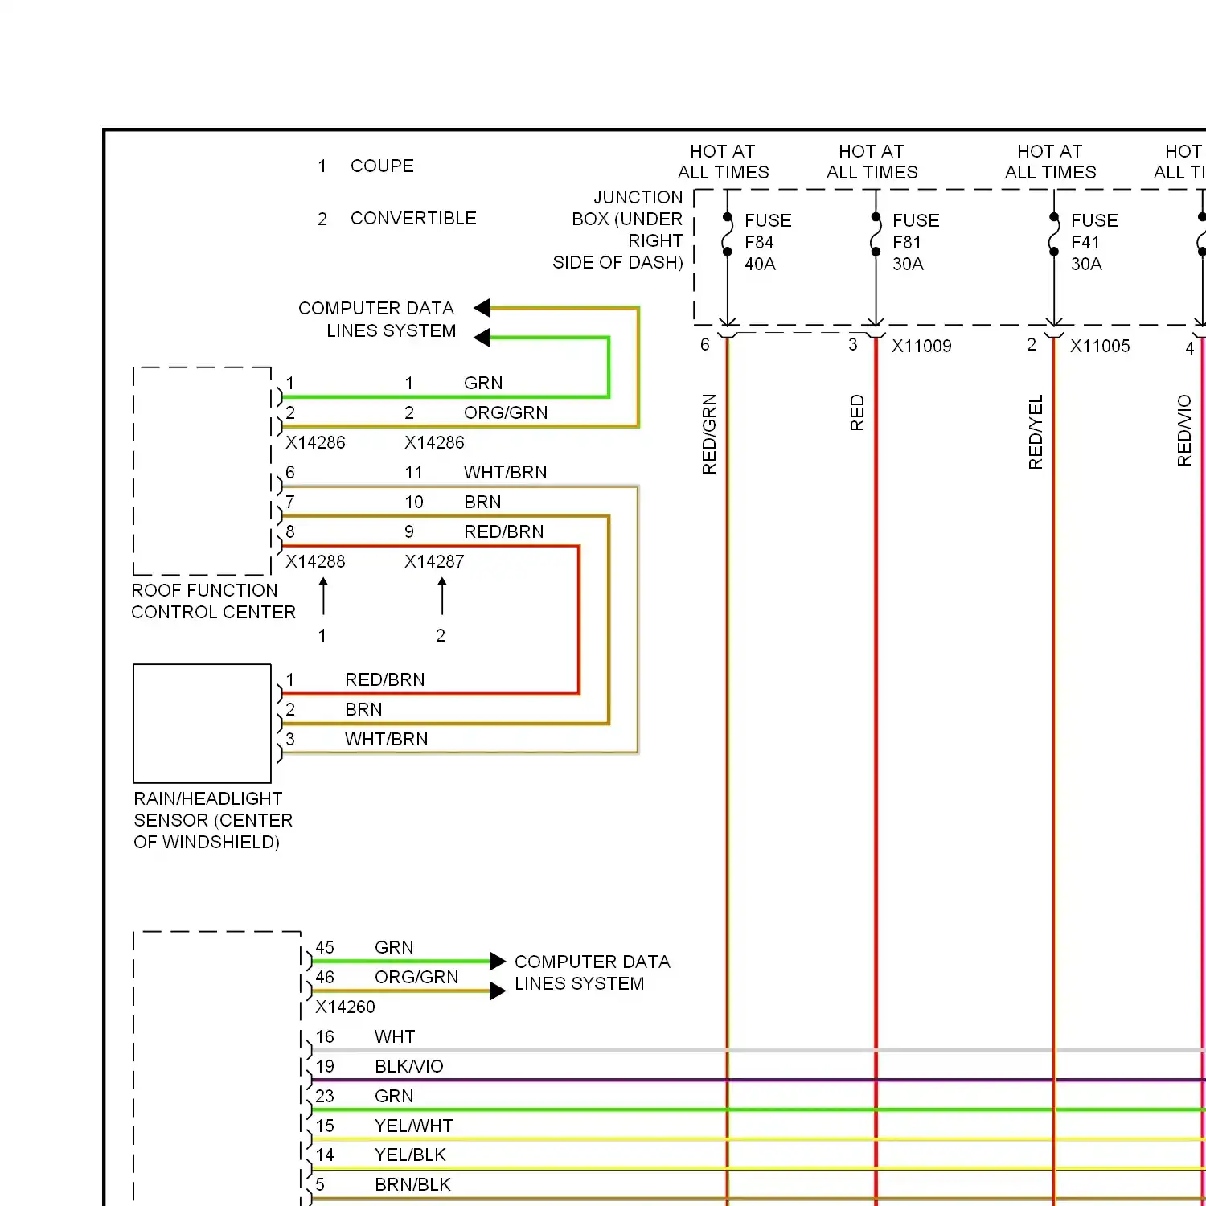Click the WHT/BRN label at pin 11
This screenshot has width=1206, height=1206.
point(505,472)
